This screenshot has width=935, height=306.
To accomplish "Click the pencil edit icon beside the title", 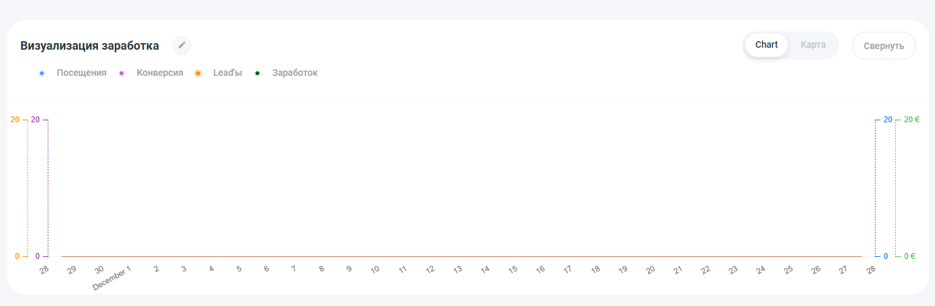I will click(x=182, y=46).
